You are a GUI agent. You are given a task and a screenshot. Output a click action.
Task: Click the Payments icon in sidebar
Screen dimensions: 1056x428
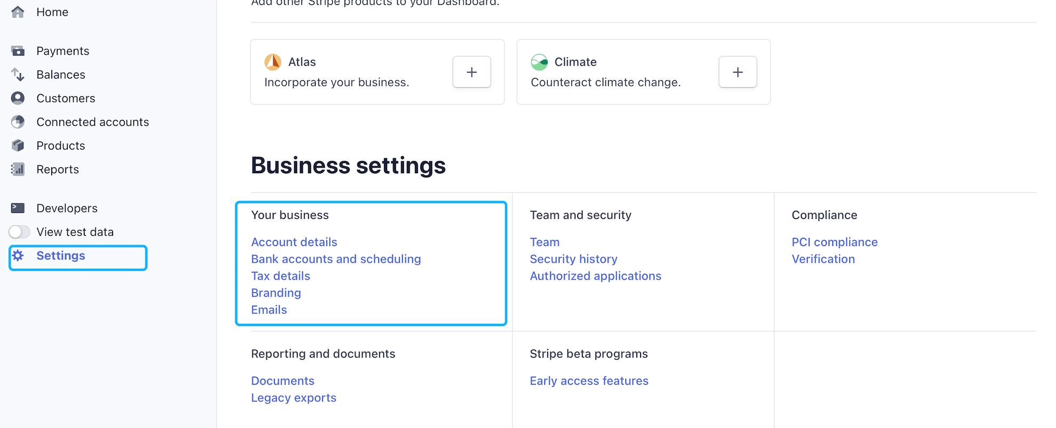(18, 51)
